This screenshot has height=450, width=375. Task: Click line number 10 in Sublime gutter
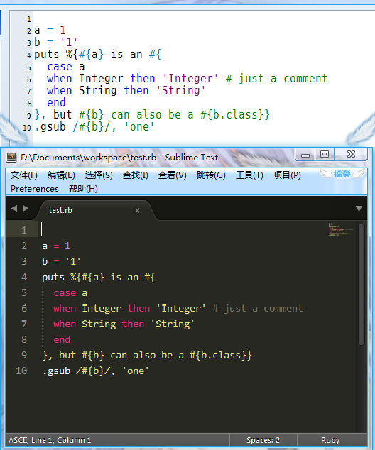pos(21,371)
